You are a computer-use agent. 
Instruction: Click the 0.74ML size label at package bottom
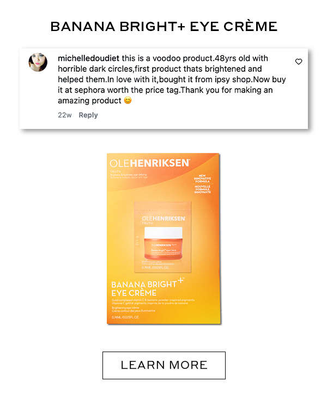[125, 317]
